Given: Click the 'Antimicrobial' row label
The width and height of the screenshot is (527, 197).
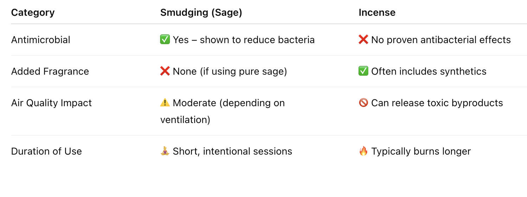Looking at the screenshot, I should (x=41, y=40).
